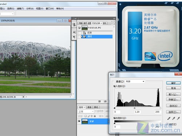Switch to the 动作 tab beside History
Image resolution: width=182 pixels, height=136 pixels.
(x=105, y=23)
